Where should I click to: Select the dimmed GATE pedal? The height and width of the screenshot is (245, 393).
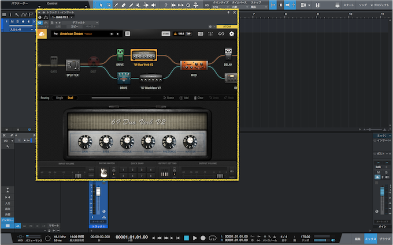click(x=54, y=62)
